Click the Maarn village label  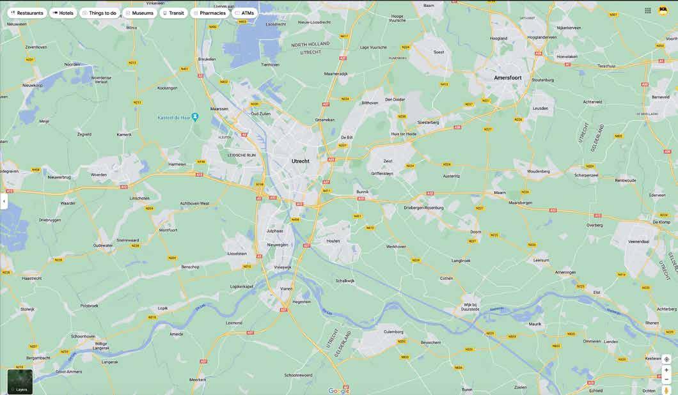coord(500,193)
